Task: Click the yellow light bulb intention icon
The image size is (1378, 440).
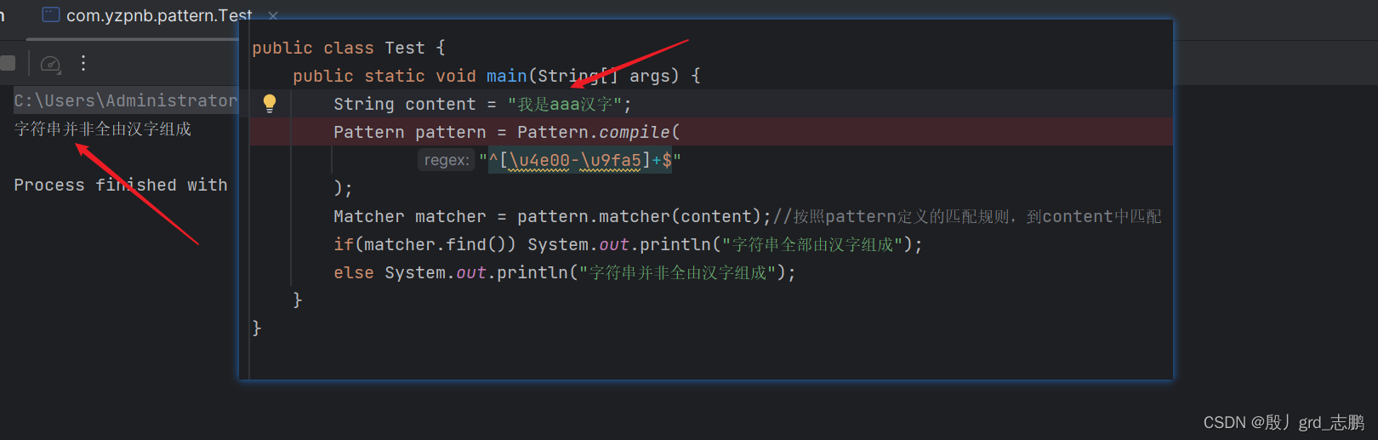Action: click(270, 104)
